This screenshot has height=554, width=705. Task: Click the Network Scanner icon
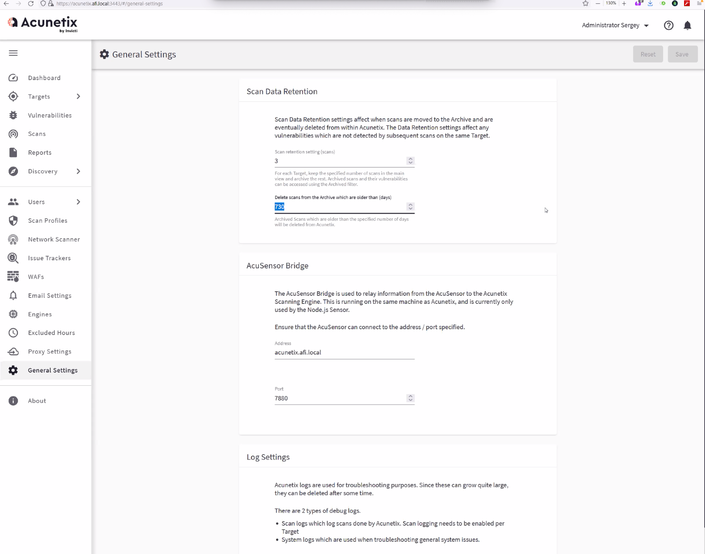click(13, 240)
